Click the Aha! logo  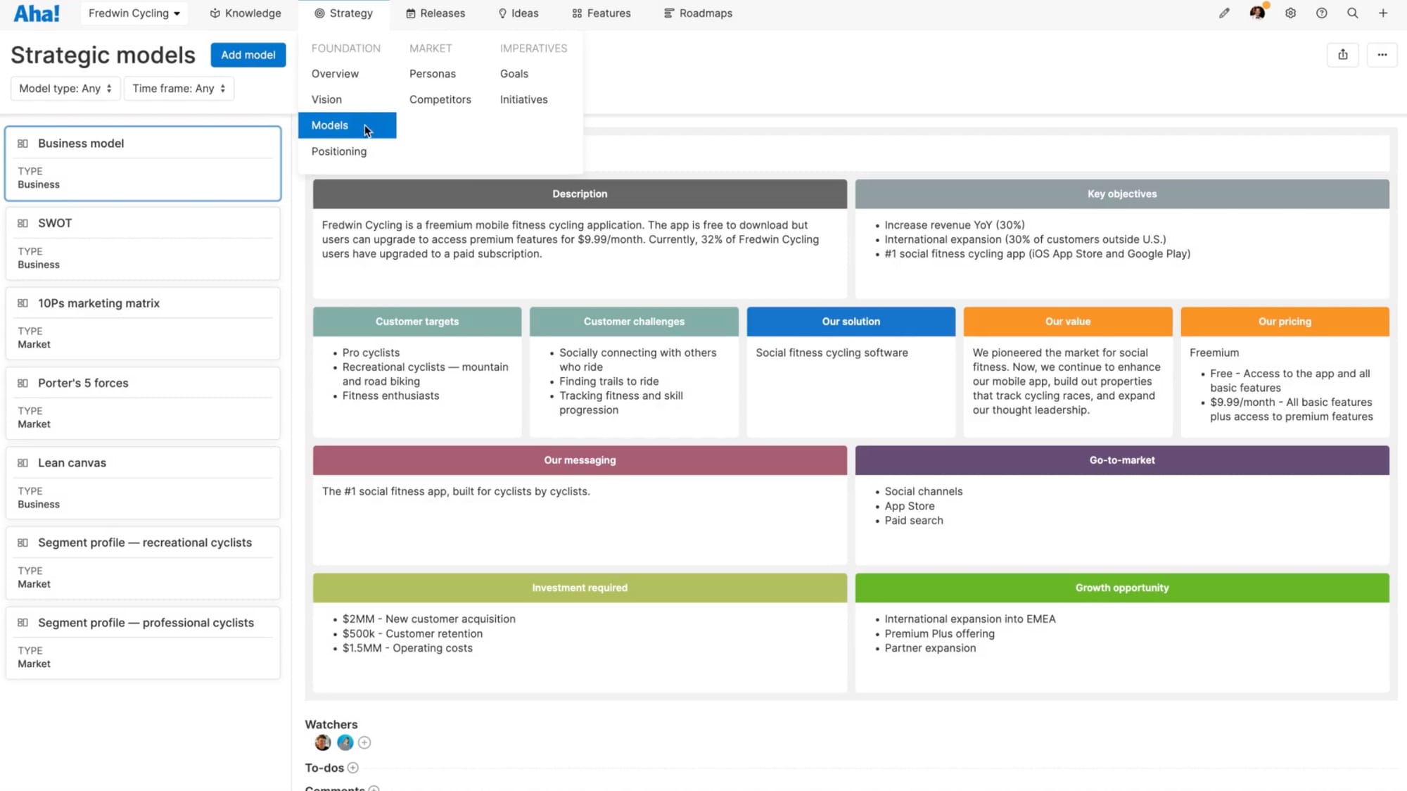37,13
